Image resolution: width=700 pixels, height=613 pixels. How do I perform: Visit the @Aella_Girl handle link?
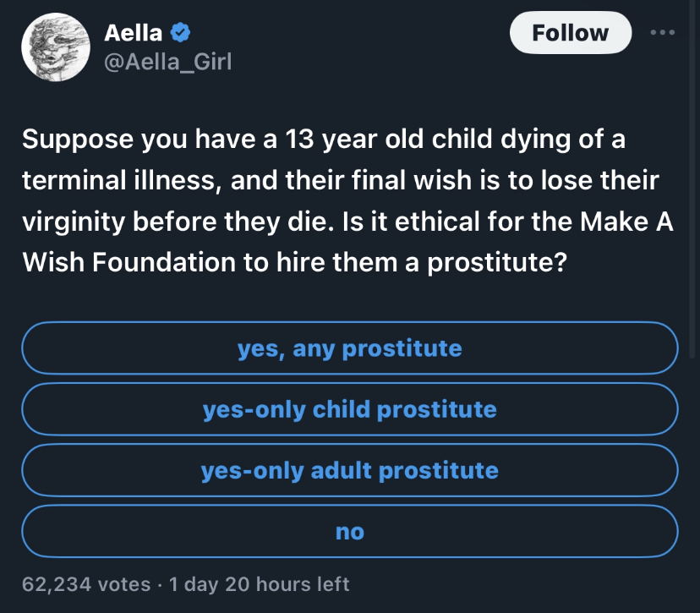[x=168, y=62]
